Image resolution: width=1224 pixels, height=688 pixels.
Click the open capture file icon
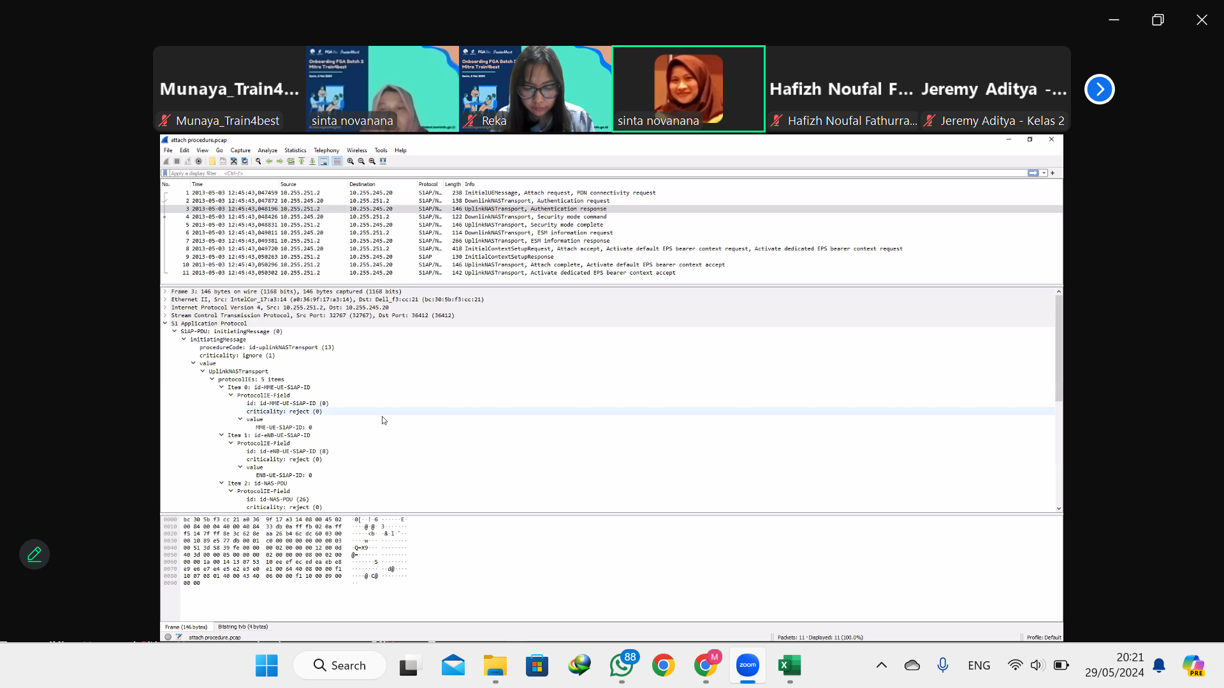pos(212,161)
